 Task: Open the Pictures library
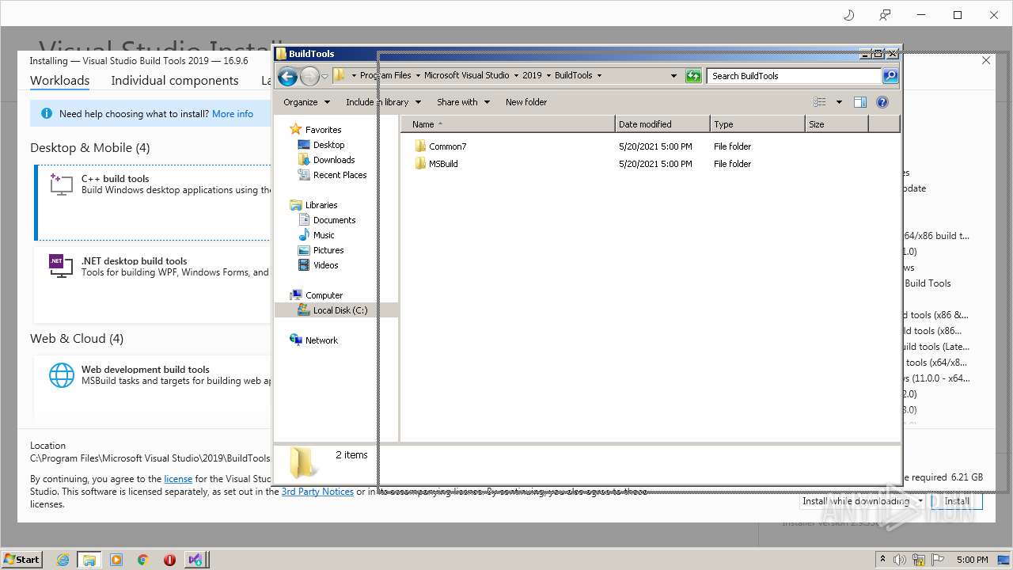pyautogui.click(x=321, y=250)
